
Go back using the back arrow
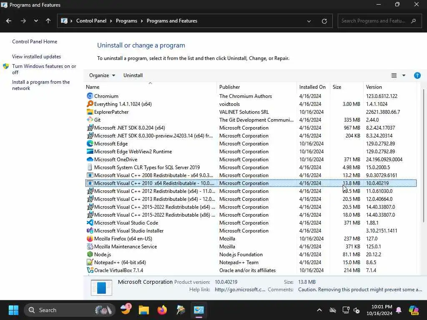pos(9,21)
